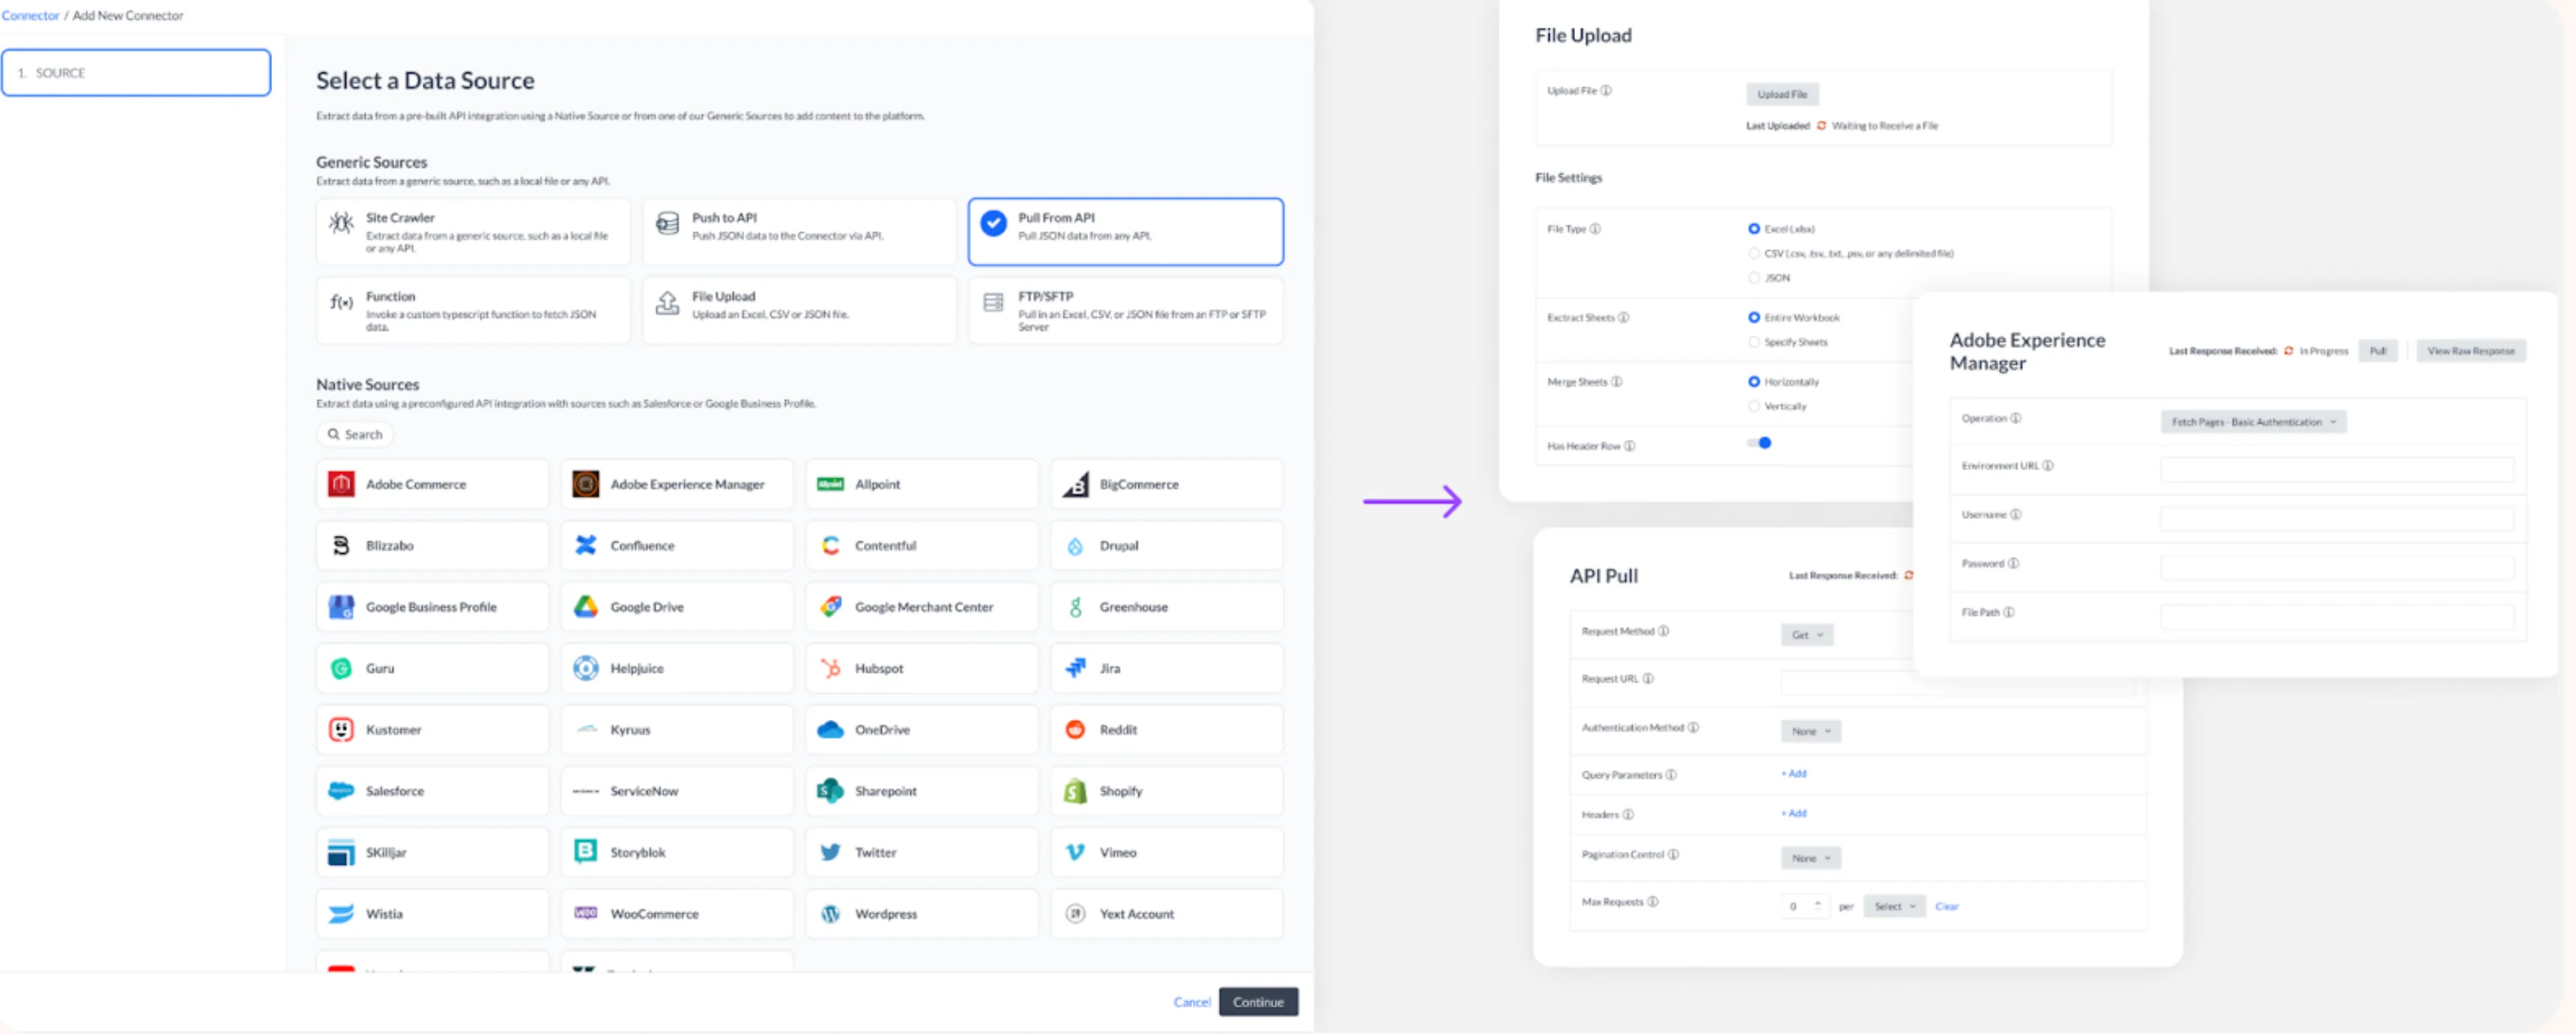Toggle the Has Header Row switch
The width and height of the screenshot is (2576, 1034).
[x=1760, y=443]
